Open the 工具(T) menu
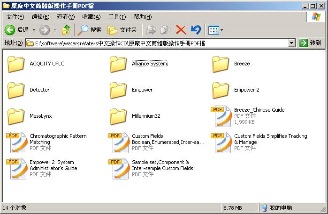This screenshot has width=328, height=214. 117,17
